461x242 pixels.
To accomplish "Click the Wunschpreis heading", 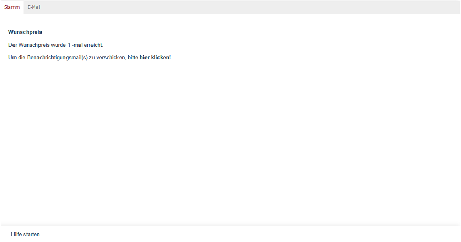I will pyautogui.click(x=25, y=32).
